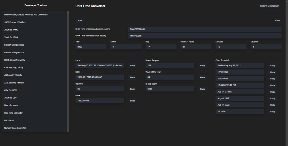
Task: Copy the UTC timestamp
Action: 132,77
